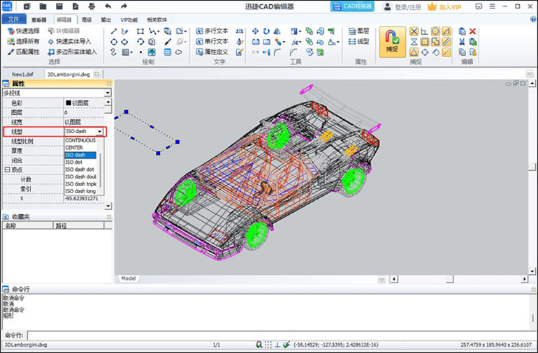This screenshot has height=353, width=538.
Task: Select the Circle drawing tool
Action: (114, 42)
